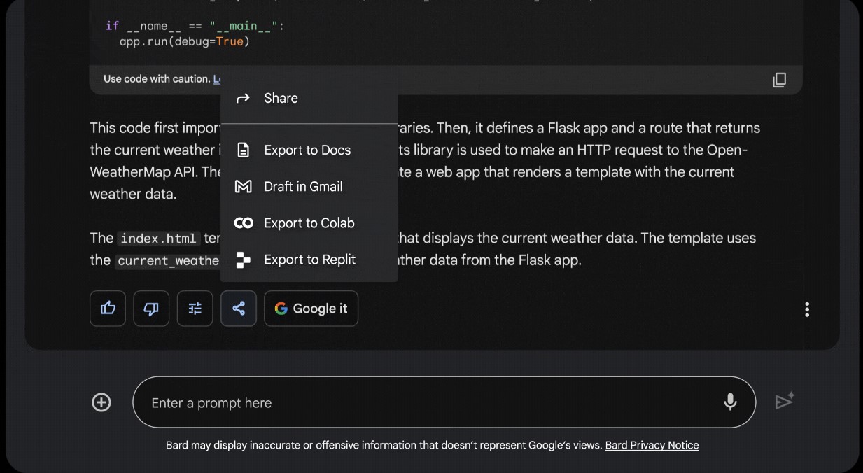The width and height of the screenshot is (863, 473).
Task: Focus the Enter a prompt here field
Action: (x=444, y=402)
